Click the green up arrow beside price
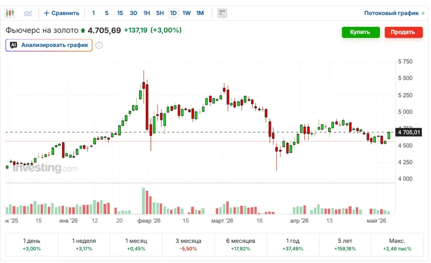Viewport: 431px width, 263px height. (83, 31)
